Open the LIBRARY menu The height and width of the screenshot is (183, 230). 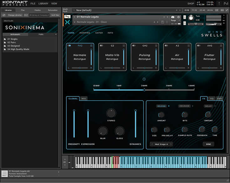coord(43,3)
